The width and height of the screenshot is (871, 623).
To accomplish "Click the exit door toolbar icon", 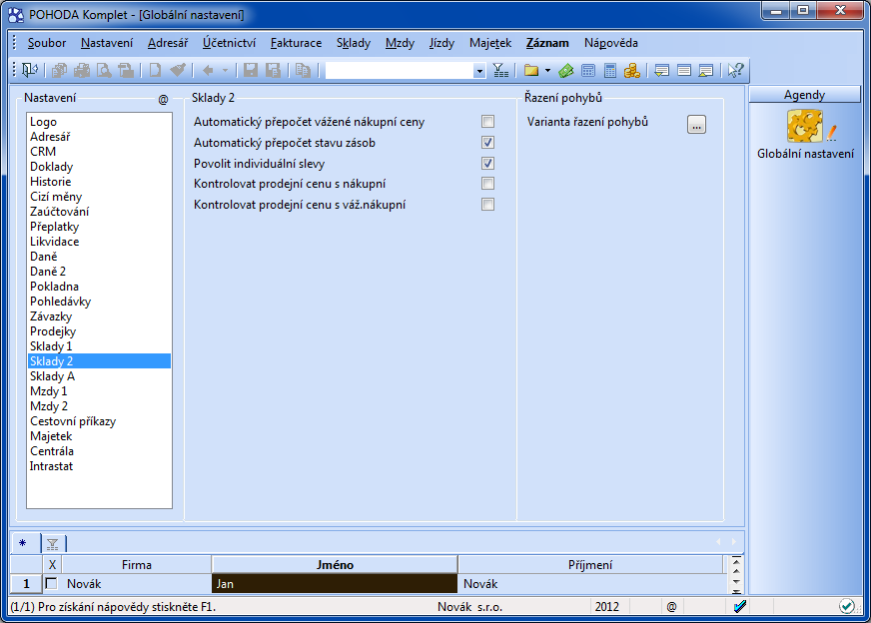I will tap(29, 70).
